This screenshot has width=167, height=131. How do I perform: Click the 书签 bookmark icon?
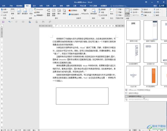[102, 12]
